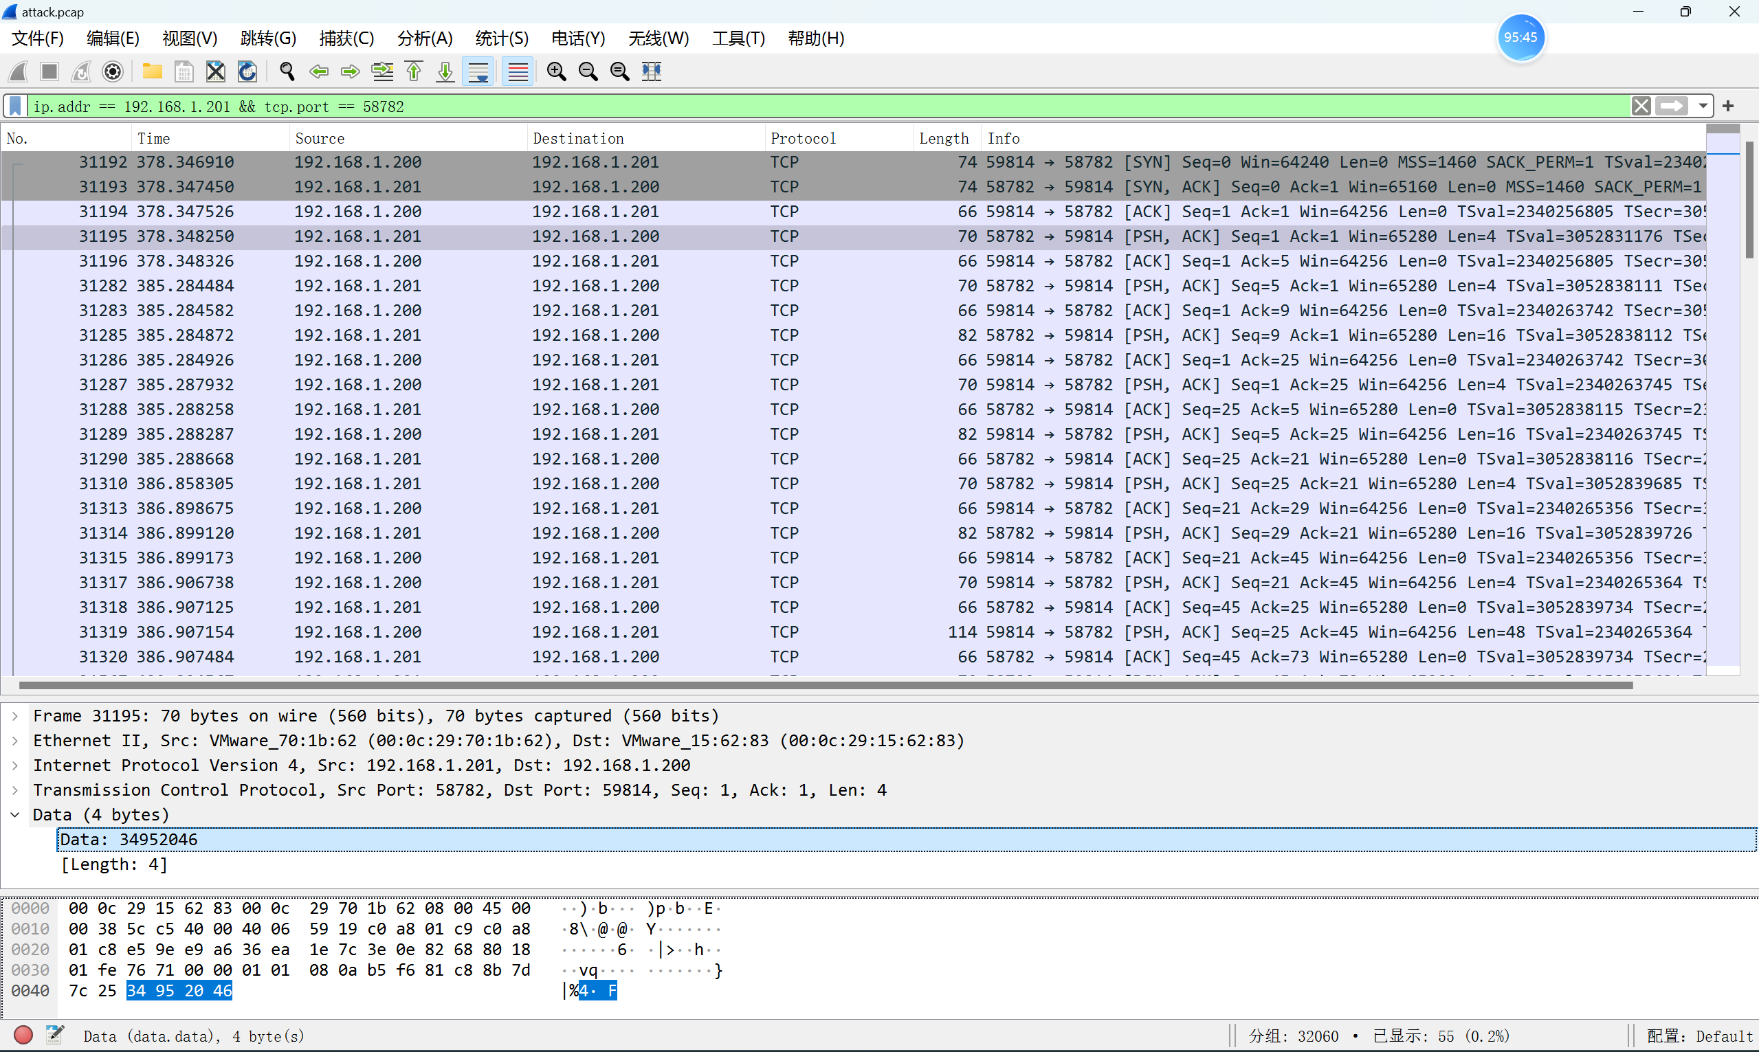Expand the Frame 31195 details
Viewport: 1759px width, 1052px height.
click(x=15, y=716)
